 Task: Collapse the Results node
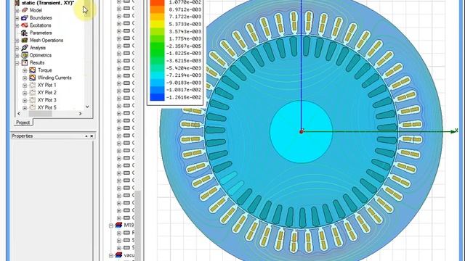tap(17, 63)
